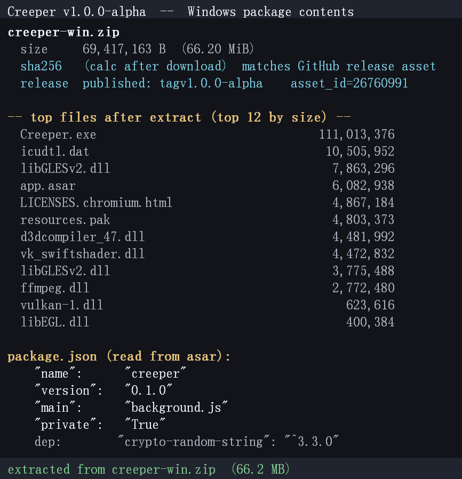Click vk_swiftshader.dll file name

82,254
